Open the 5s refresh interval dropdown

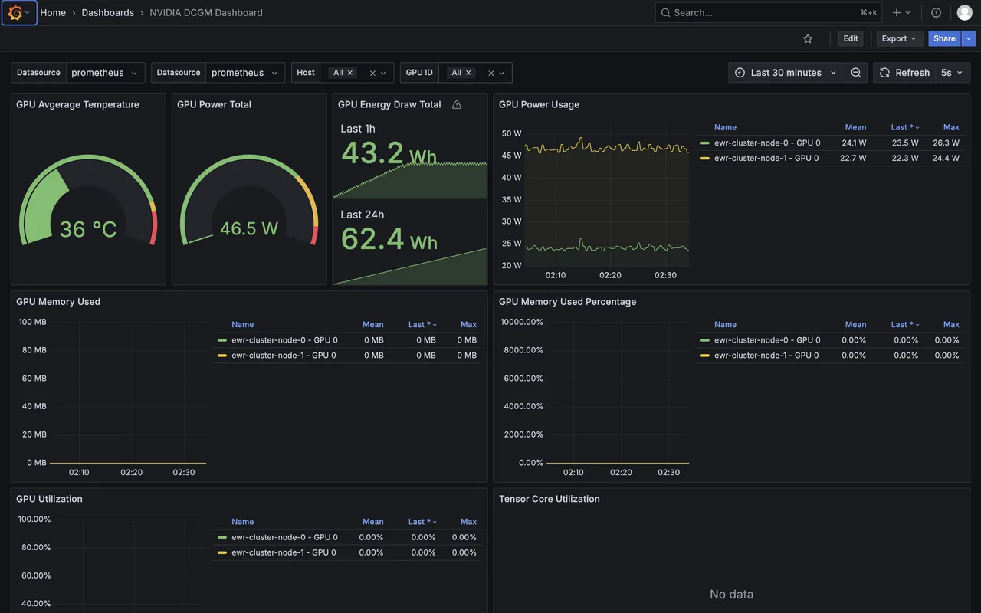coord(952,73)
